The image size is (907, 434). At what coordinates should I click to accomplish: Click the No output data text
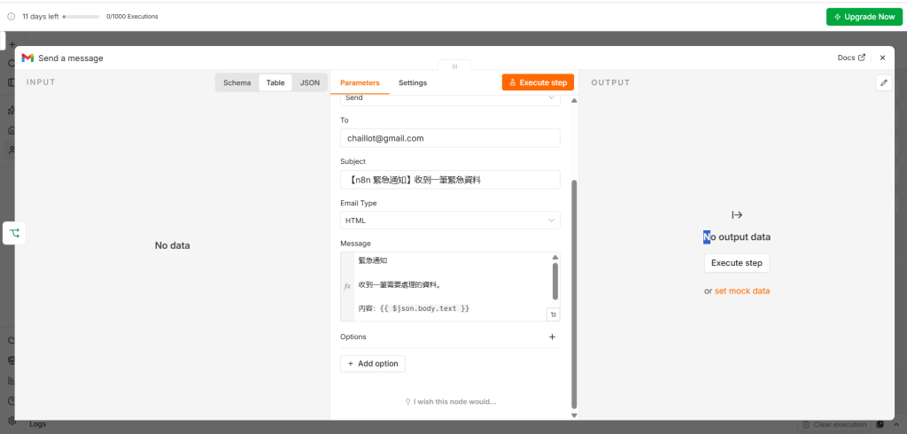pyautogui.click(x=737, y=237)
